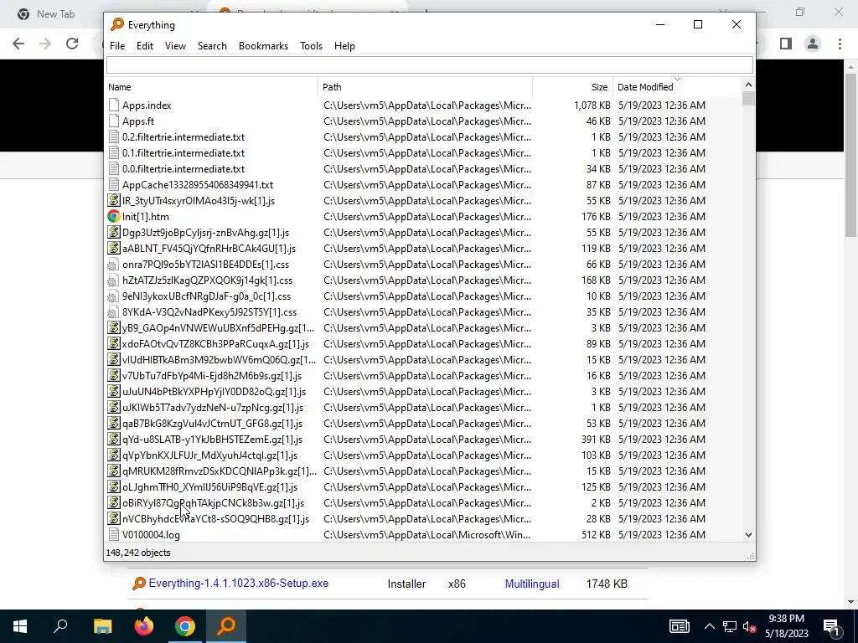Click the 391 KB size cell
This screenshot has width=858, height=643.
tap(596, 439)
